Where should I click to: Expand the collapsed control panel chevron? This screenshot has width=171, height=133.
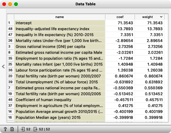pyautogui.click(x=3, y=66)
